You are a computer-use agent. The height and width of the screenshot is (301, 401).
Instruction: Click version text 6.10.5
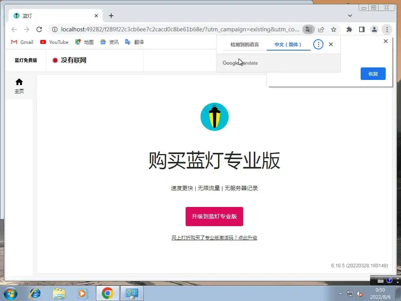(359, 266)
